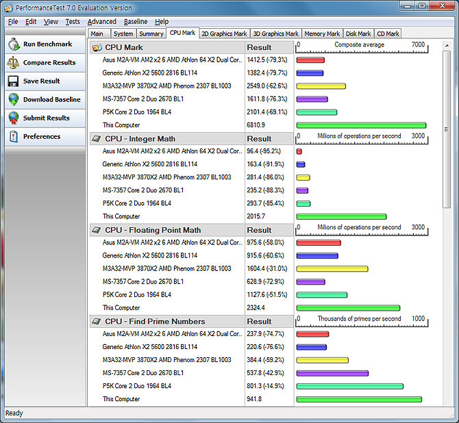This screenshot has height=423, width=459.
Task: Click the Preferences checklist icon
Action: pyautogui.click(x=14, y=137)
